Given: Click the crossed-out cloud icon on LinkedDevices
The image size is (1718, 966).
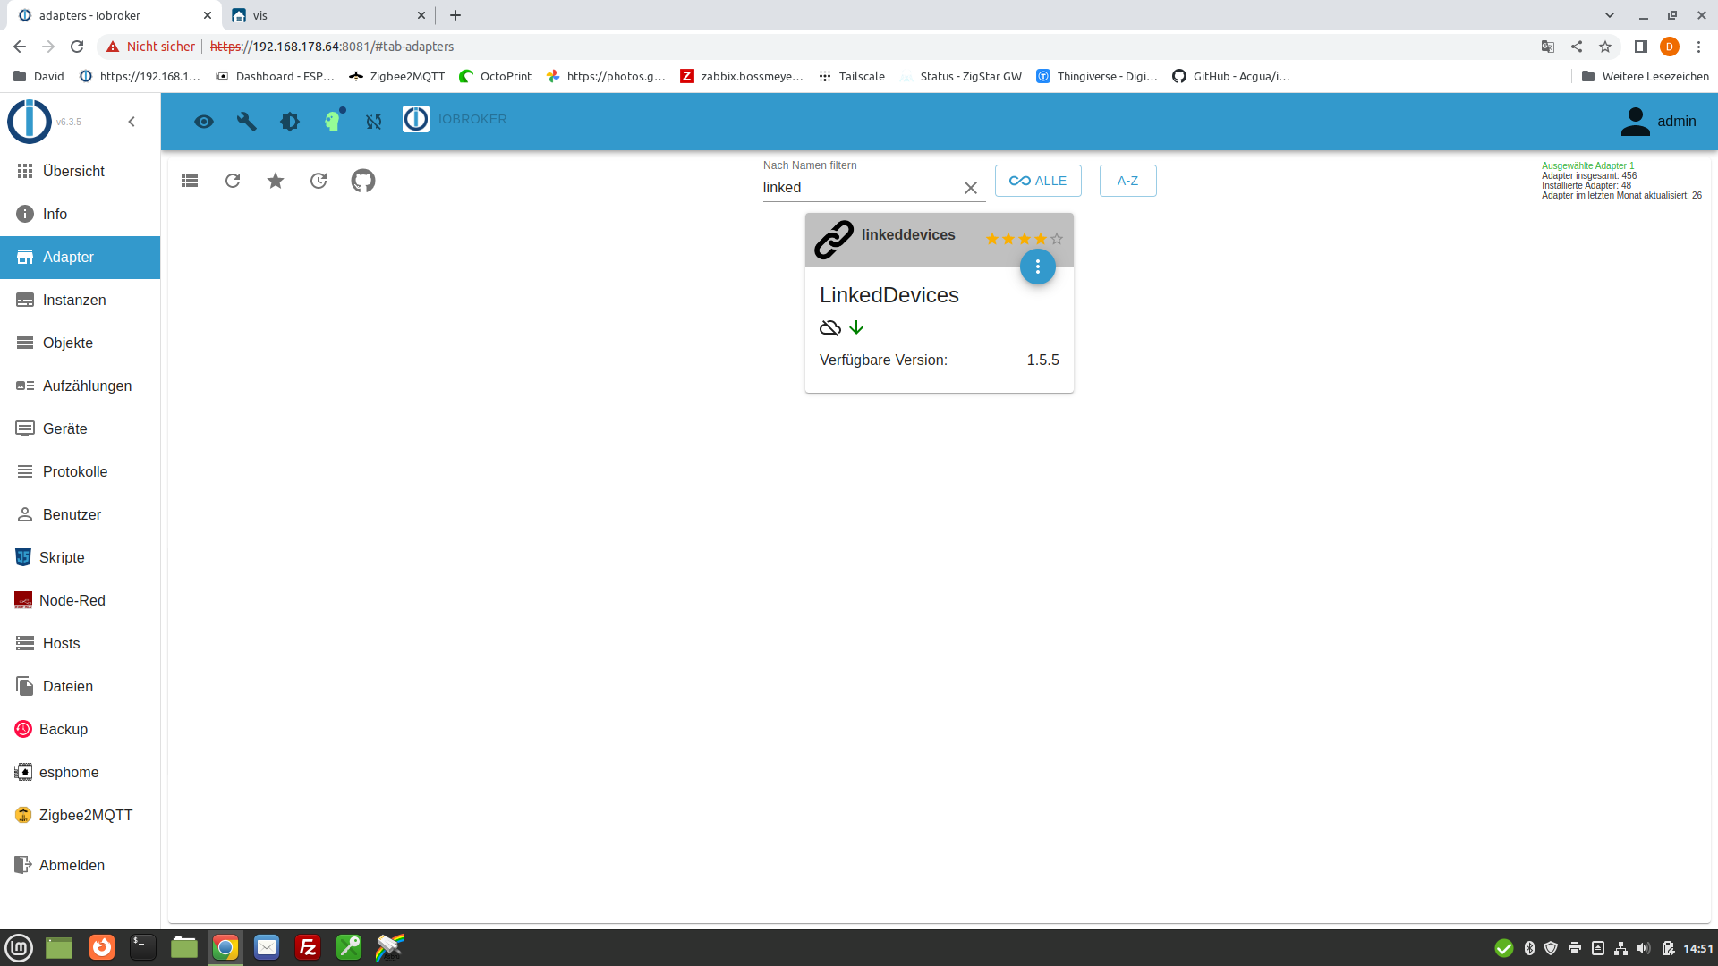Looking at the screenshot, I should [830, 328].
